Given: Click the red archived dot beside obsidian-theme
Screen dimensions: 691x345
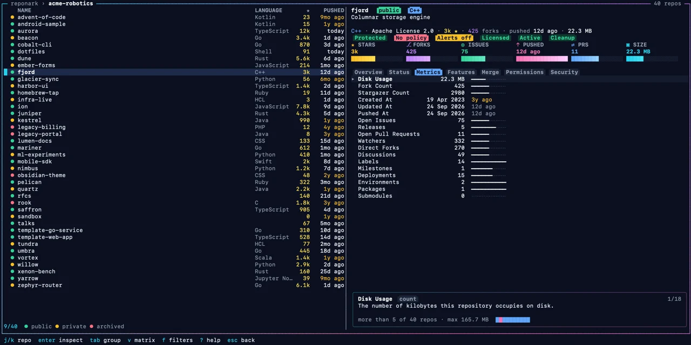Looking at the screenshot, I should click(x=12, y=175).
